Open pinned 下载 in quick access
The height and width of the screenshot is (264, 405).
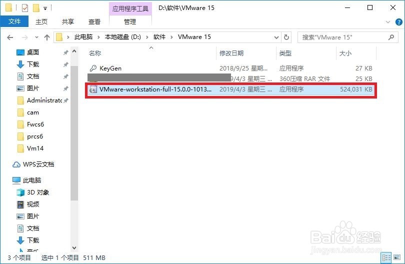[x=33, y=64]
